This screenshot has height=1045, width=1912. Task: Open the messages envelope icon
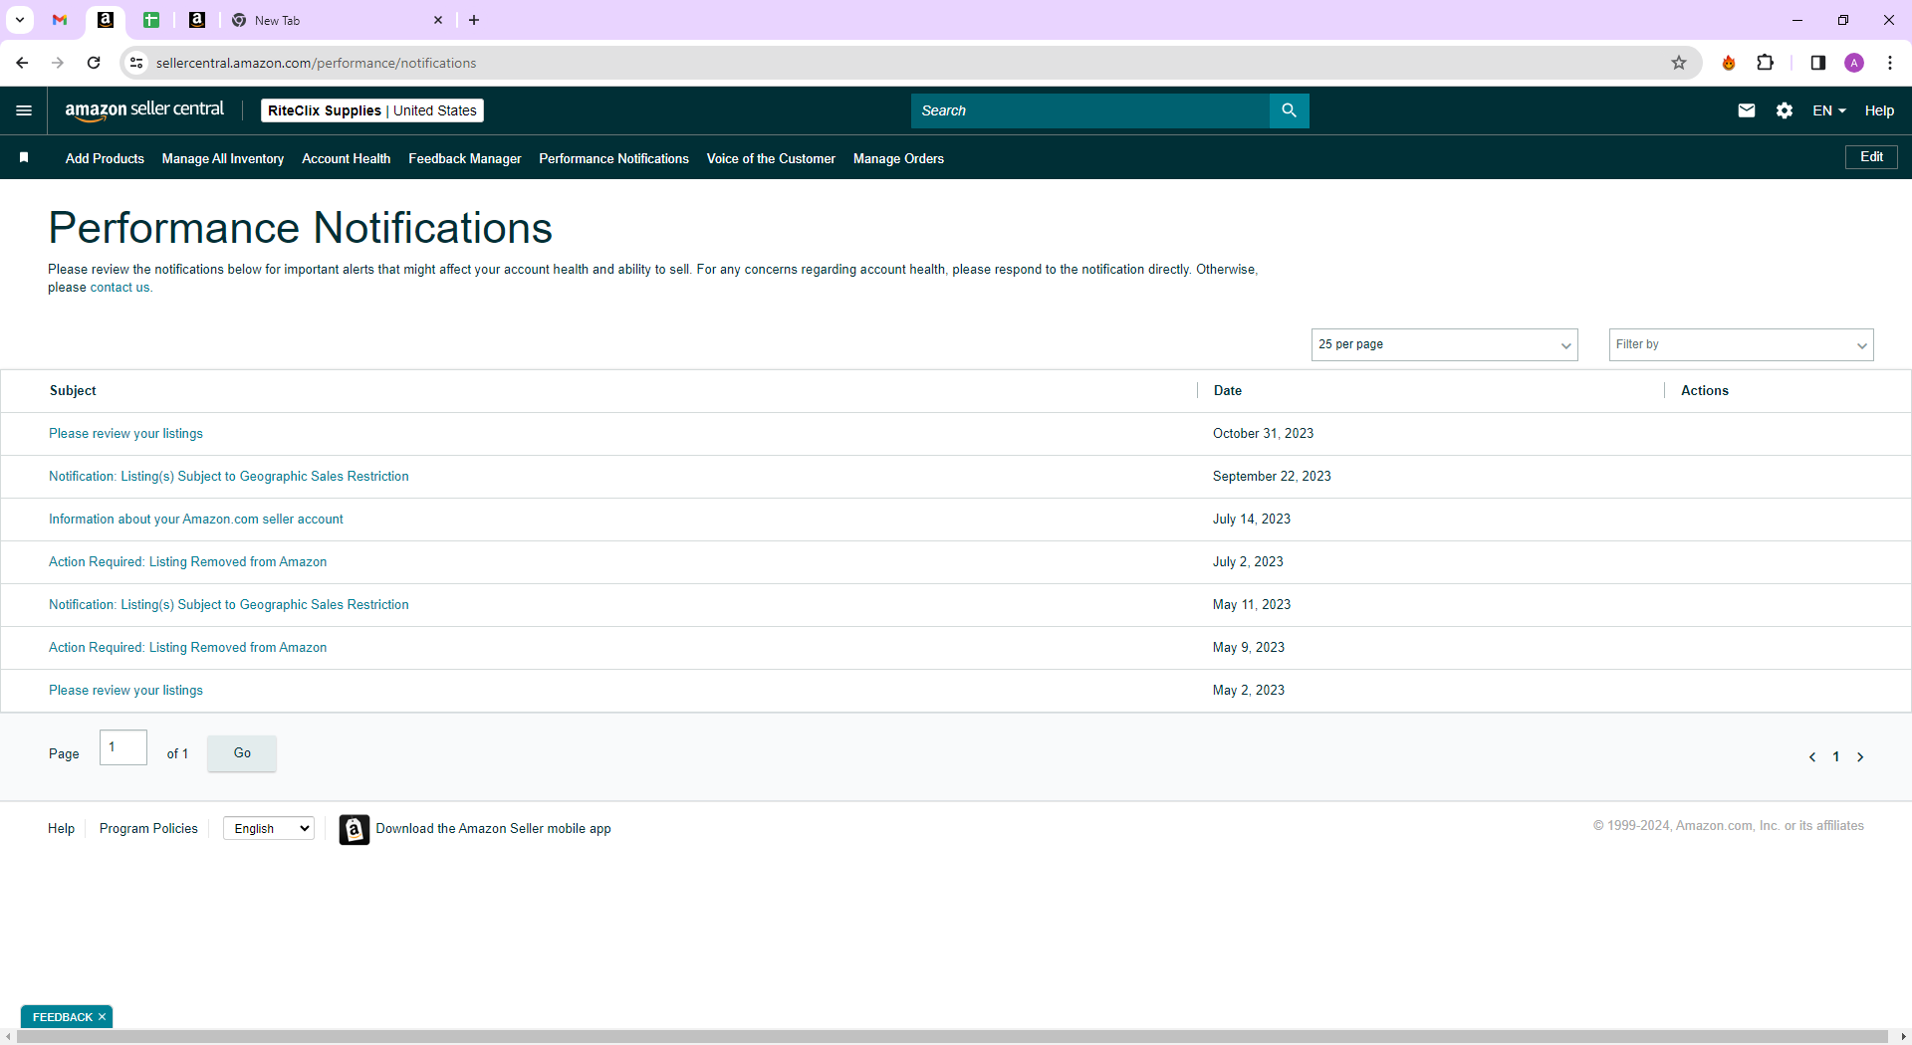(x=1747, y=110)
